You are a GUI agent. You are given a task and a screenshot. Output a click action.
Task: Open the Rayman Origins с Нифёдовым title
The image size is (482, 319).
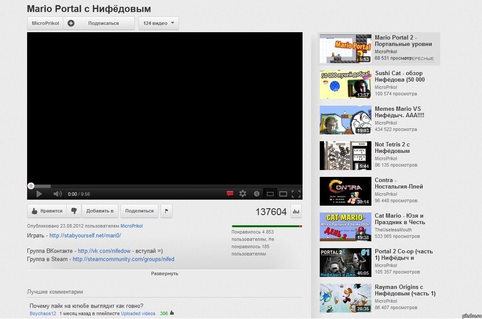point(405,290)
